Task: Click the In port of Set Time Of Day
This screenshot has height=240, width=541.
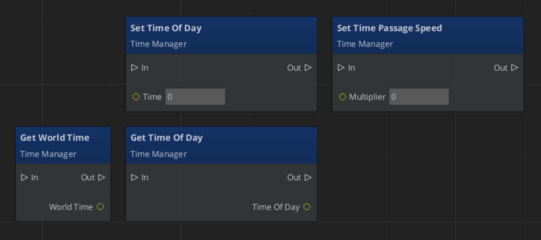Action: pos(135,68)
